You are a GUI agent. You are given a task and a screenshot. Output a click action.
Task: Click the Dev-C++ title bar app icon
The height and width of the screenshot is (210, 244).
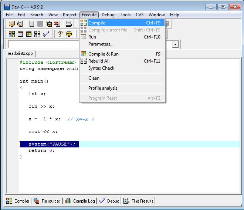[7, 7]
